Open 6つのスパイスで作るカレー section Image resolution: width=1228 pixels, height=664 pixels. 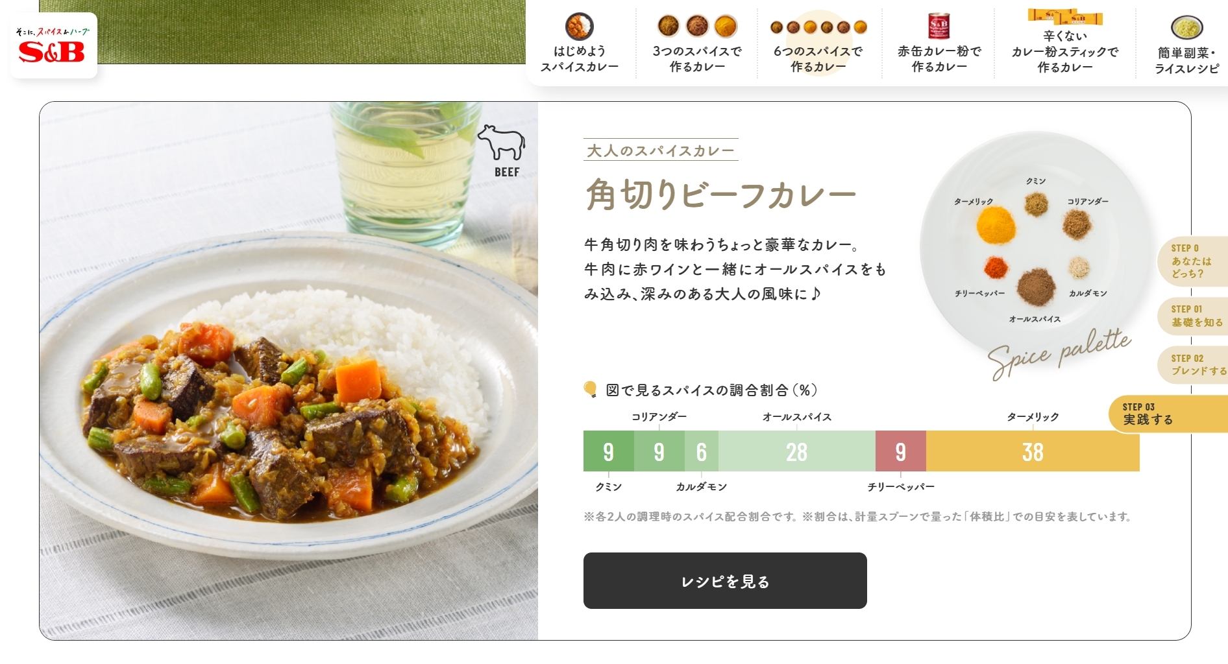pos(818,43)
